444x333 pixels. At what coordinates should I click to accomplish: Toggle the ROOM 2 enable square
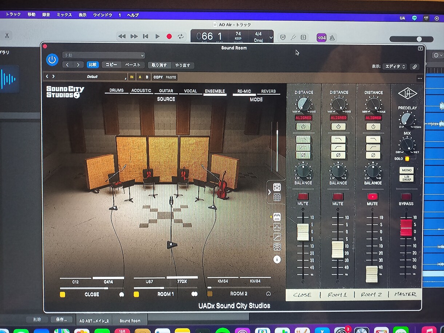pos(210,294)
